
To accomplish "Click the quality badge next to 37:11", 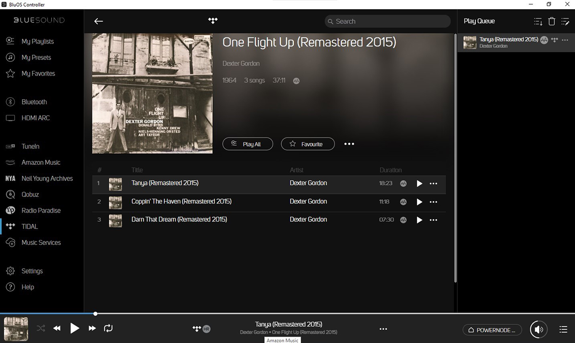I will [296, 81].
